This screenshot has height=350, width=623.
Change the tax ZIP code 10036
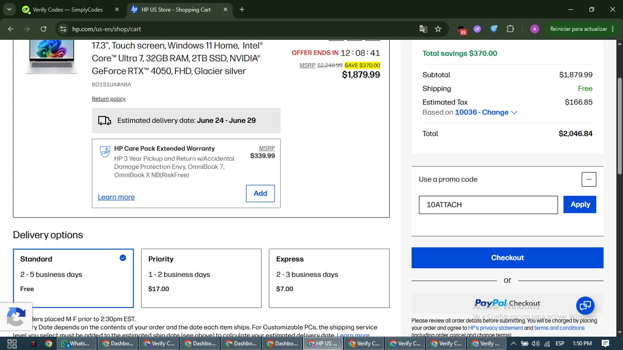(481, 113)
